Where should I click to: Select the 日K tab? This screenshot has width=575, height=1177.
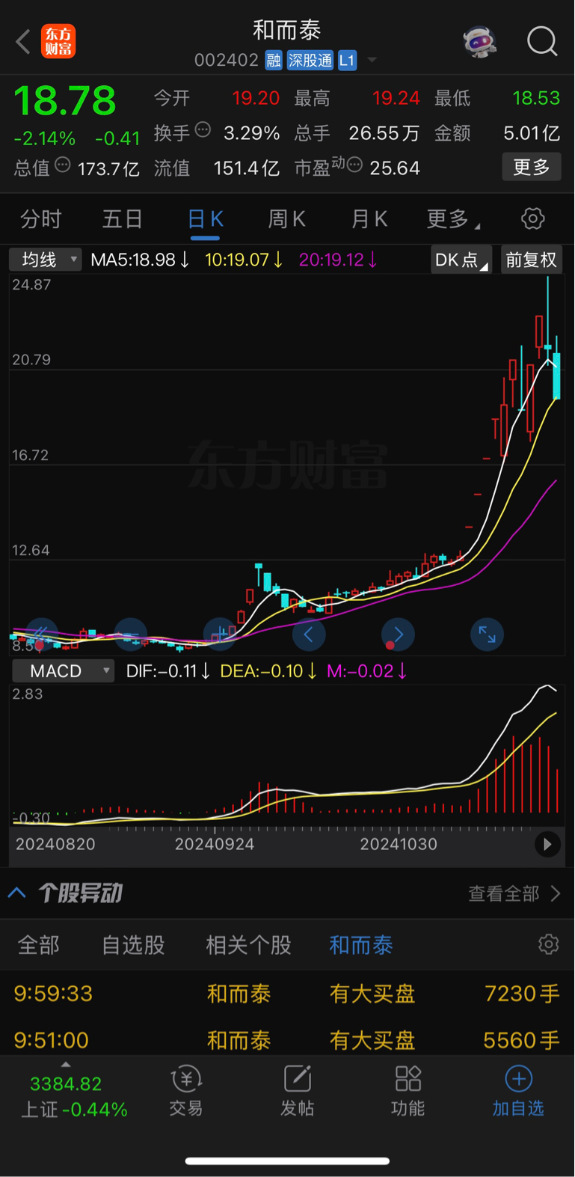pyautogui.click(x=205, y=219)
